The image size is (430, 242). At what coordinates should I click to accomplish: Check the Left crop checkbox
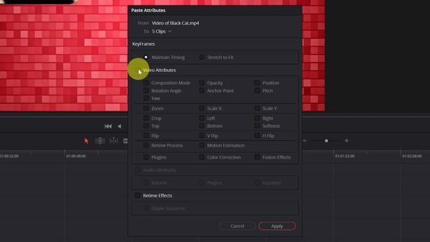point(202,118)
